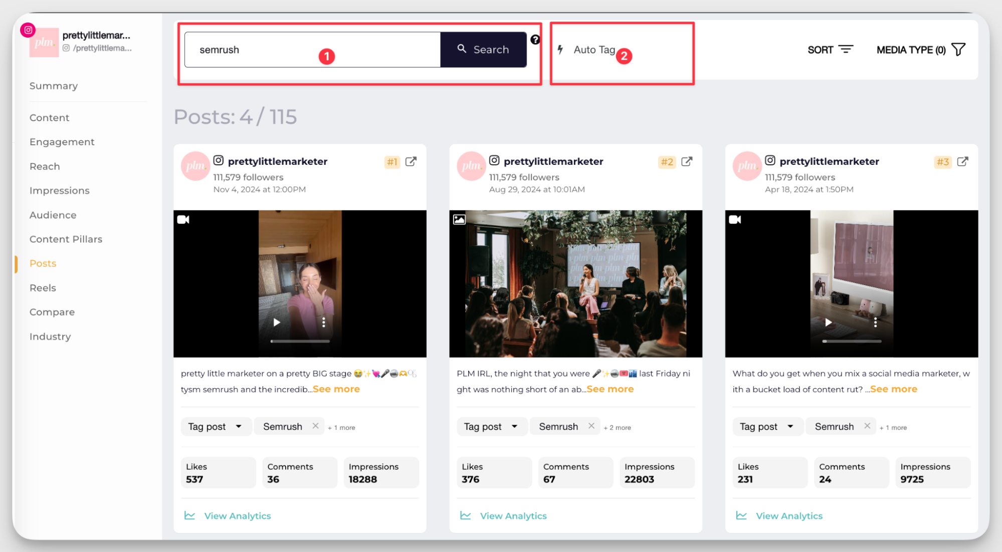
Task: Click the Aug 29 event photo thumbnail
Action: pyautogui.click(x=575, y=284)
